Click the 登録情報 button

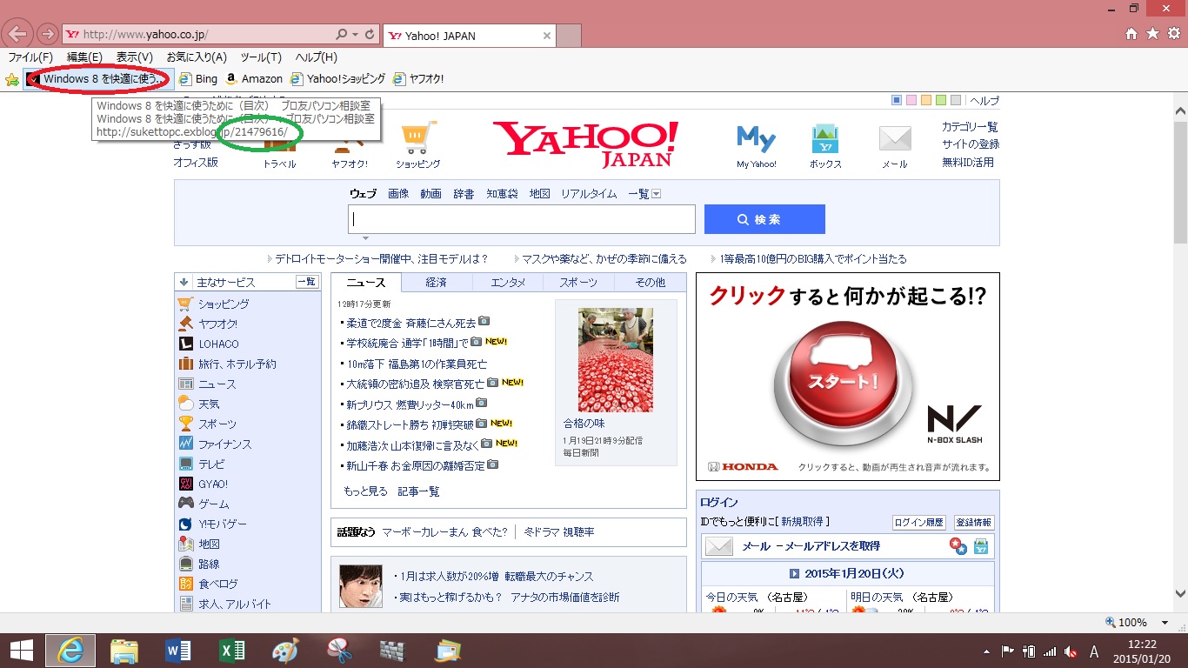(974, 523)
